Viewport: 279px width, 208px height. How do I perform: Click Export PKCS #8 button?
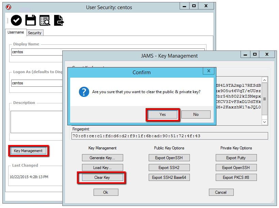(236, 178)
